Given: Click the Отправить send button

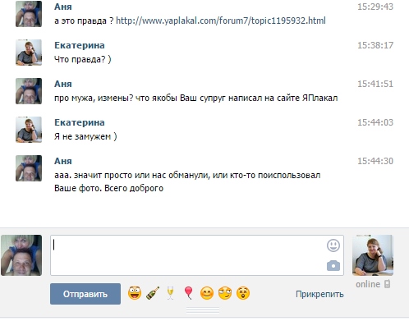Looking at the screenshot, I should tap(85, 294).
